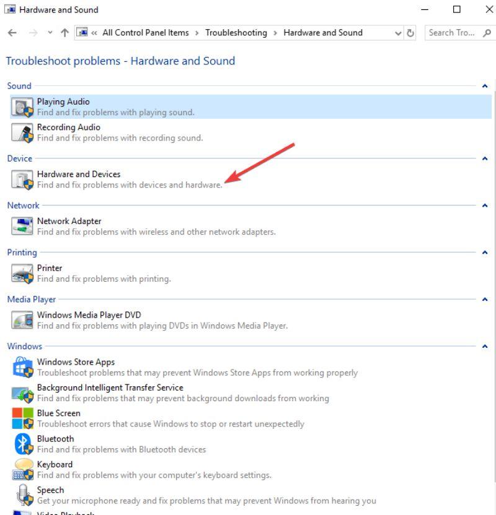Click the Network section heading
Screen dimensions: 496x515
tap(23, 206)
